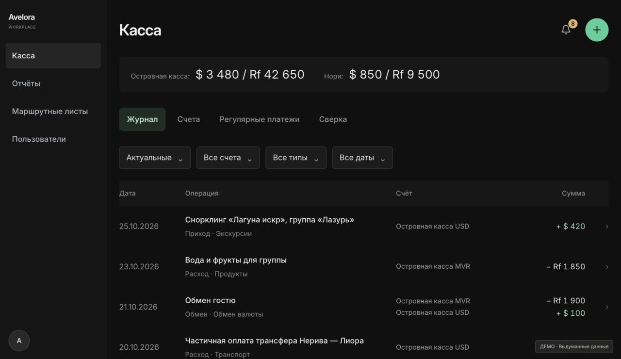Click the "Обмен · Обмен валюты" category label
621x359 pixels.
(224, 314)
